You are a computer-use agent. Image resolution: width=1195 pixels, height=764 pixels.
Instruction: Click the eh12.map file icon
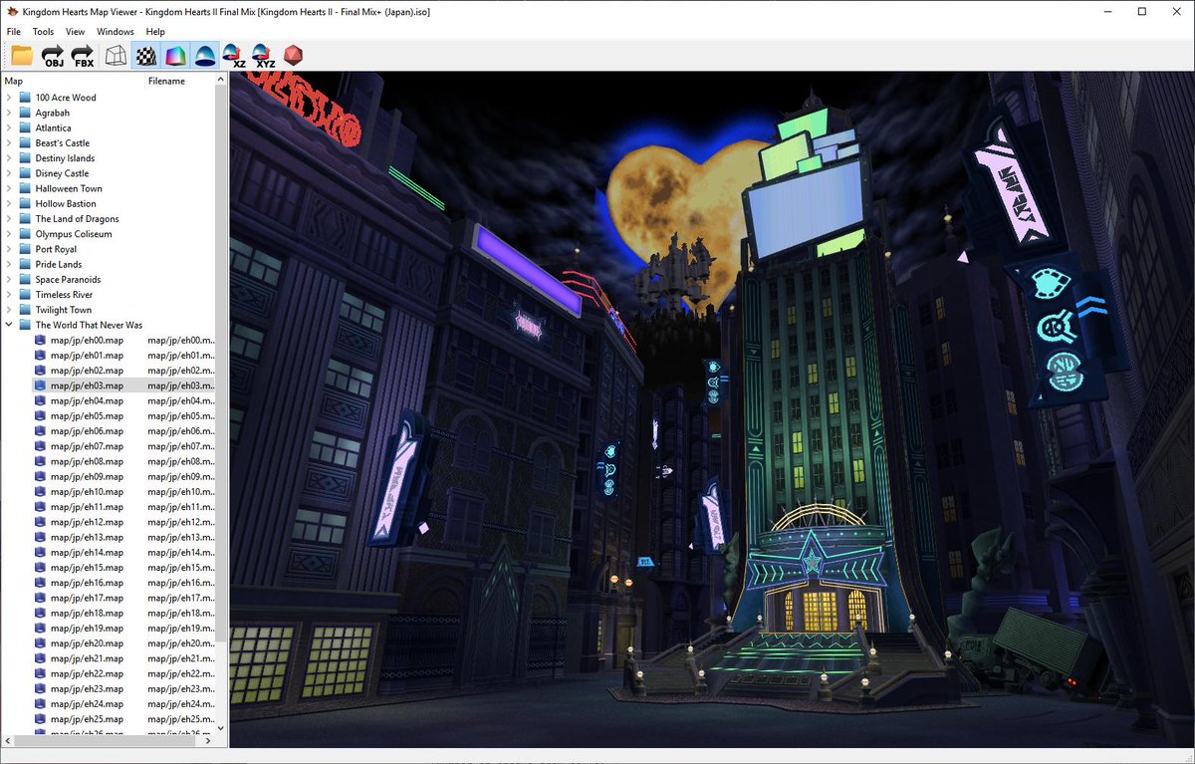point(40,522)
